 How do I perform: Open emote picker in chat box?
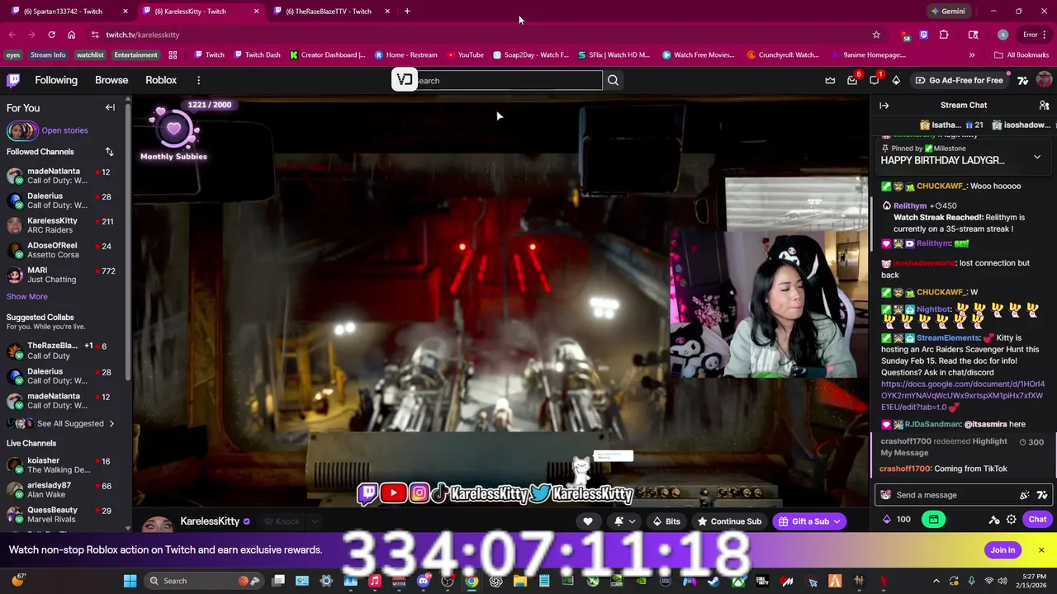coord(1042,495)
